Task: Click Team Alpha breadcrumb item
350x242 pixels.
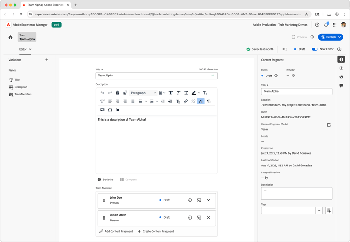Action: click(x=27, y=37)
